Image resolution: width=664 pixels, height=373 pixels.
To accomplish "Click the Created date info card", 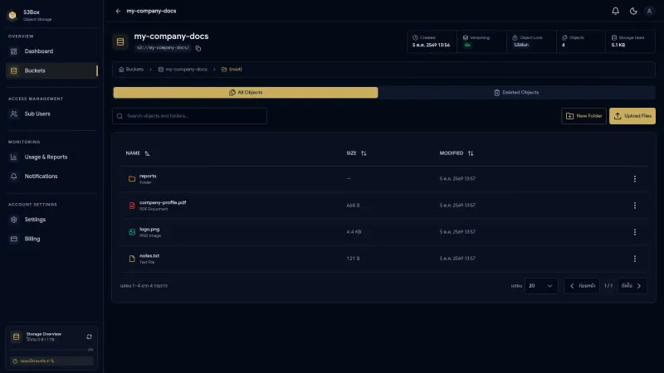I will [432, 41].
